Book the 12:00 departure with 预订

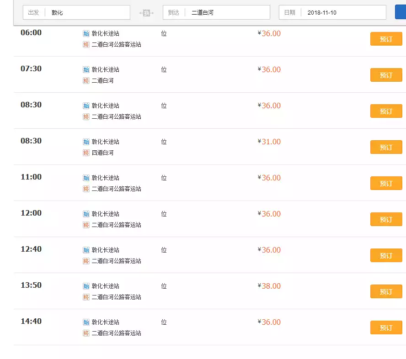(x=386, y=219)
